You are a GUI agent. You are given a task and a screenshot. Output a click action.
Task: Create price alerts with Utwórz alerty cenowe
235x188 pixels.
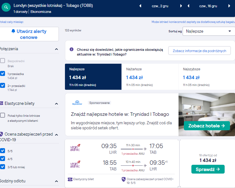point(29,34)
